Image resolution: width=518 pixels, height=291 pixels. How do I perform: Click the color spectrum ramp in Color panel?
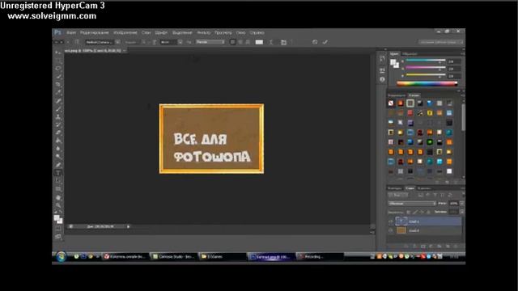point(427,83)
